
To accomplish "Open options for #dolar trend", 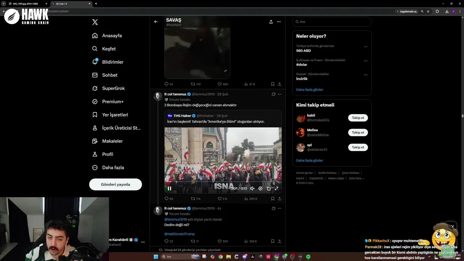I will 365,61.
